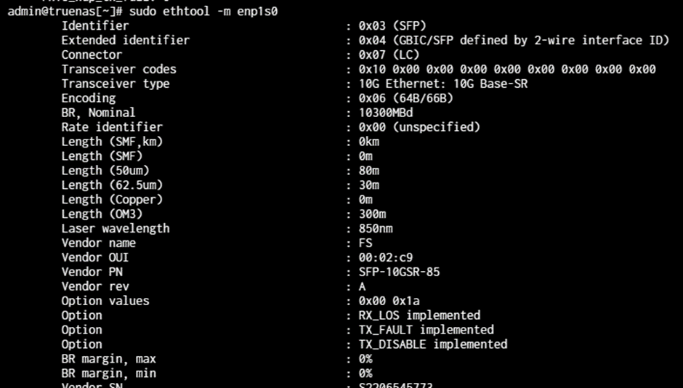Click the Rate identifier 0x00 (unspecified) value
The width and height of the screenshot is (683, 388).
click(419, 127)
